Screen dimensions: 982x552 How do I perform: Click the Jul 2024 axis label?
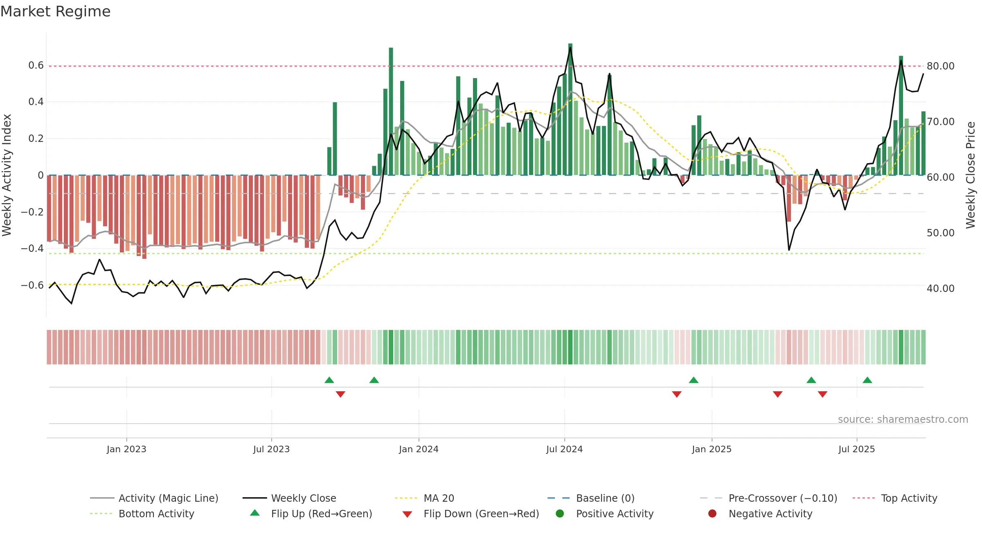pyautogui.click(x=564, y=449)
